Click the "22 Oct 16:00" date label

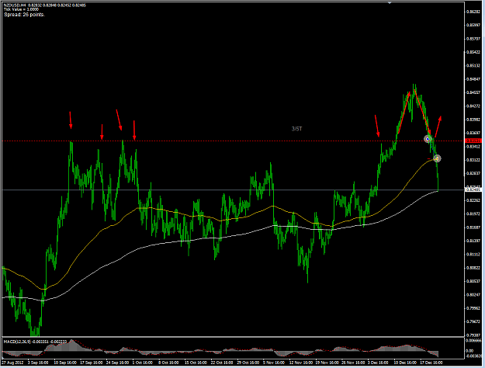pyautogui.click(x=223, y=362)
